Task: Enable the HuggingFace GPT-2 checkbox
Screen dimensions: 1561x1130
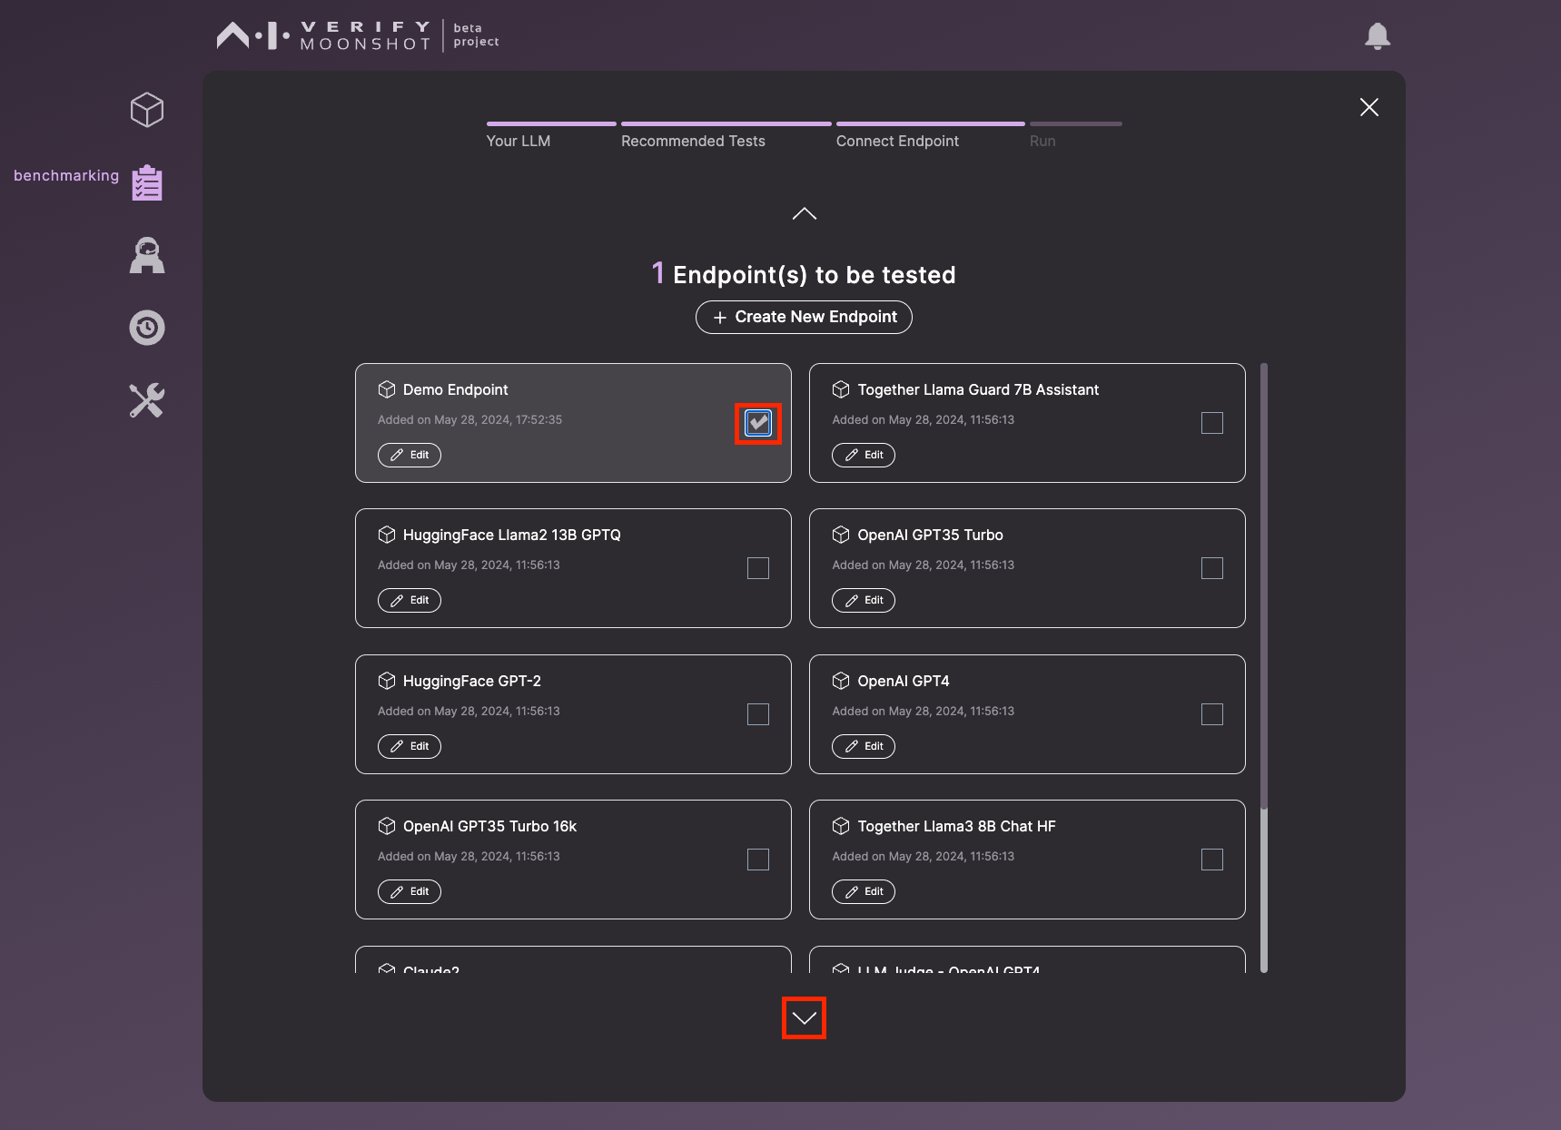Action: pos(758,714)
